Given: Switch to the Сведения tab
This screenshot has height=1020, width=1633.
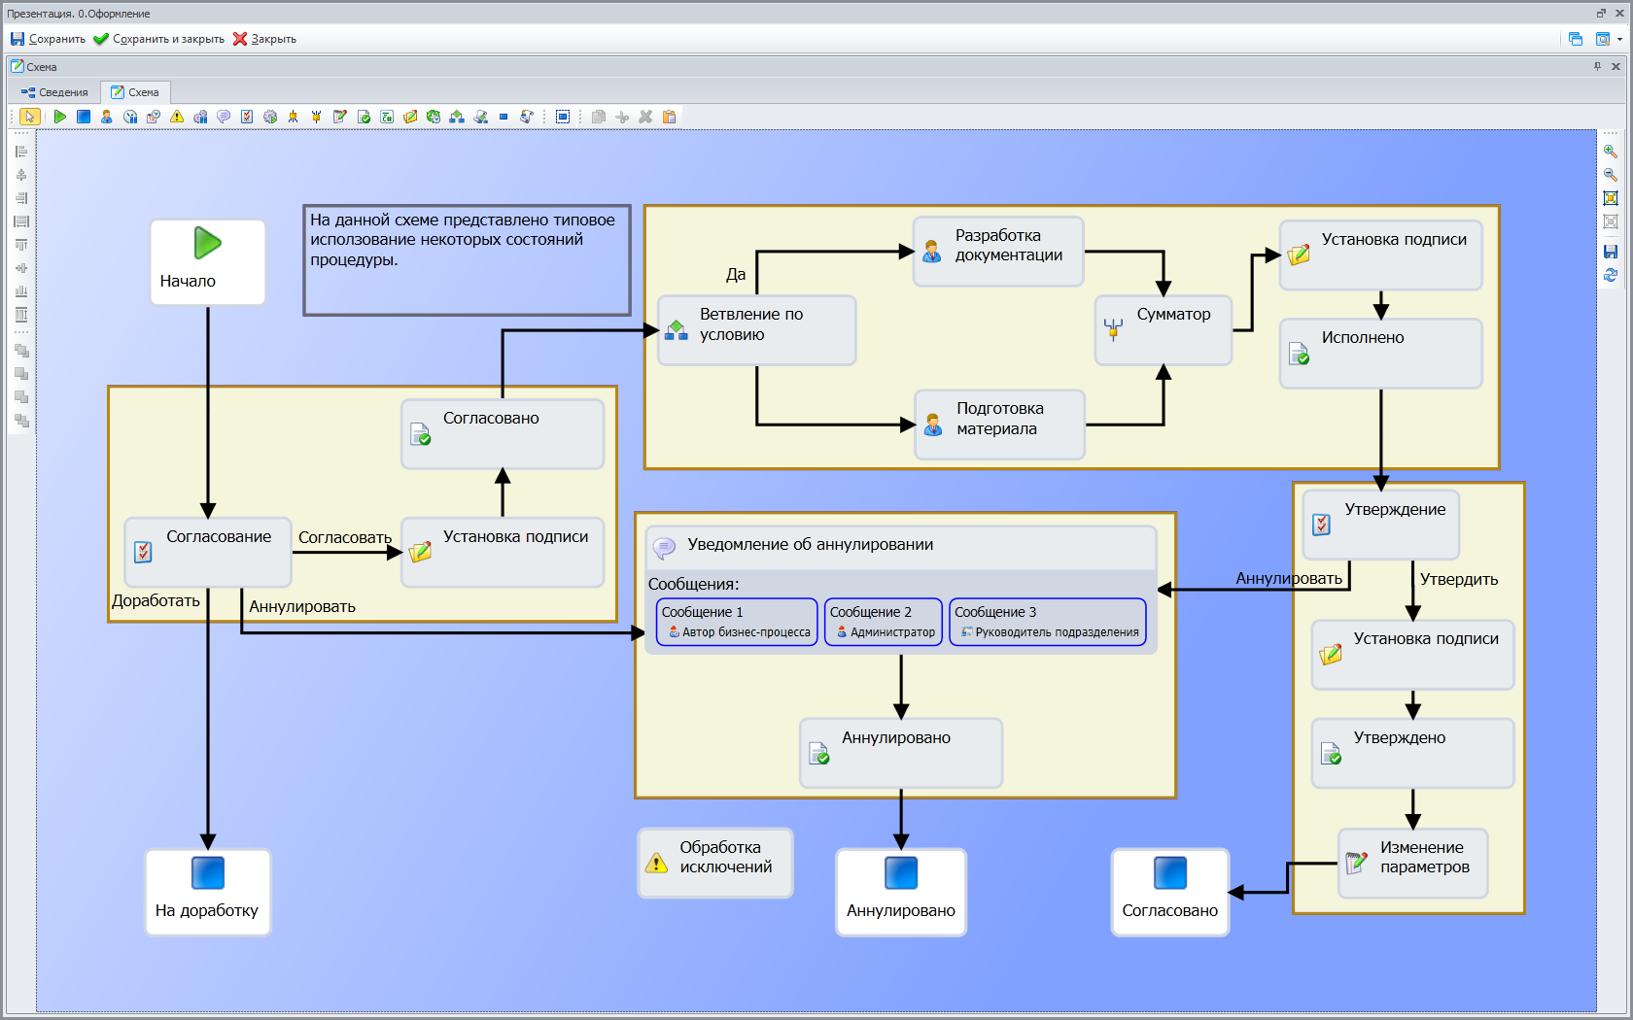Looking at the screenshot, I should (55, 92).
